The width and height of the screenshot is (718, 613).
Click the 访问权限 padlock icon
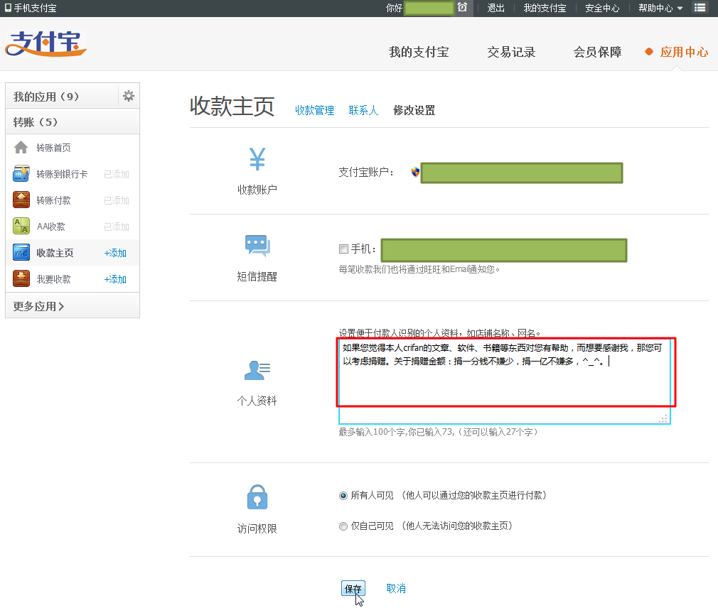point(257,497)
